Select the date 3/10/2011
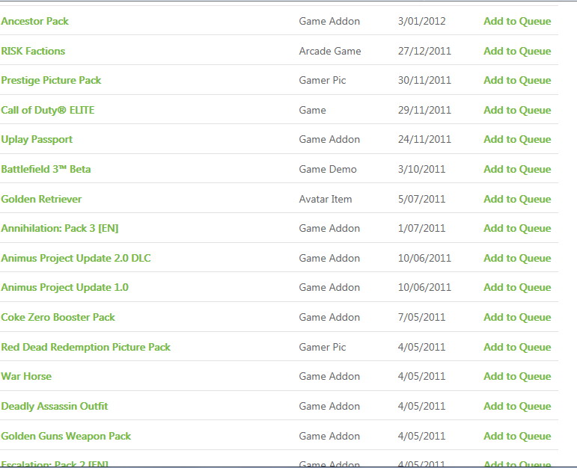The height and width of the screenshot is (468, 577). coord(421,170)
